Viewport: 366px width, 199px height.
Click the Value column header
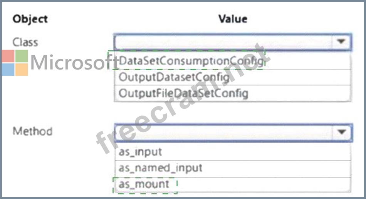click(233, 19)
